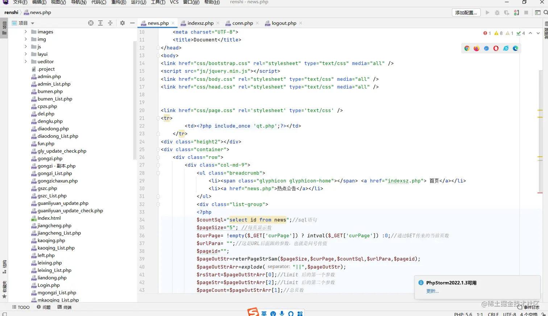Screen dimensions: 548x316
Task: Open denglu.php in project tree
Action: point(50,121)
